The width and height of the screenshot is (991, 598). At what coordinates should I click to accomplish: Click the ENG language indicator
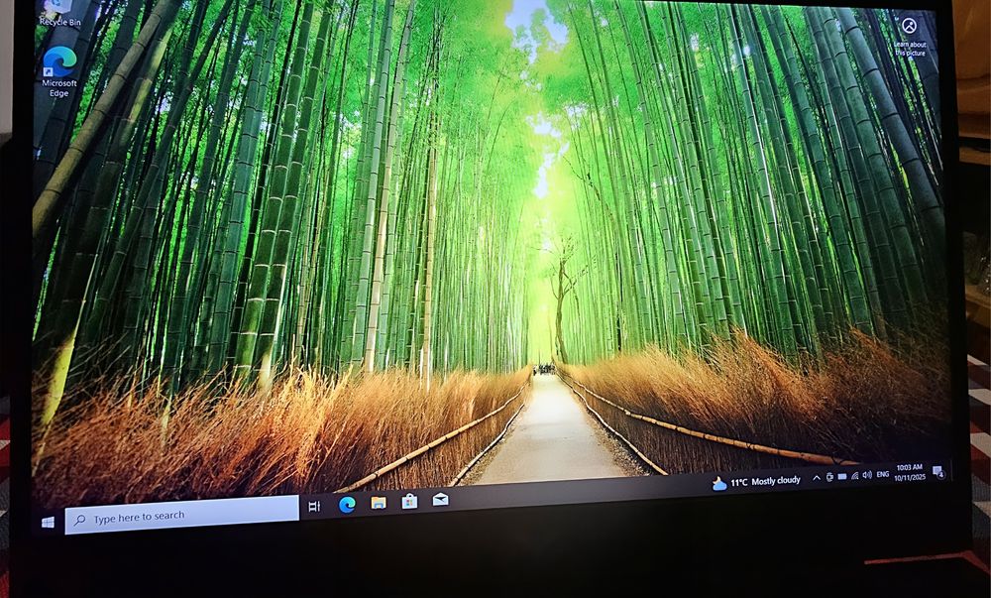click(882, 474)
